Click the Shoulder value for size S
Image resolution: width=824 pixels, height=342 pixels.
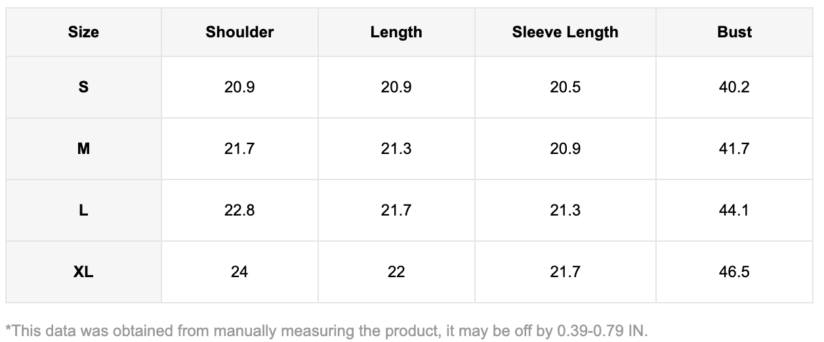(x=239, y=87)
